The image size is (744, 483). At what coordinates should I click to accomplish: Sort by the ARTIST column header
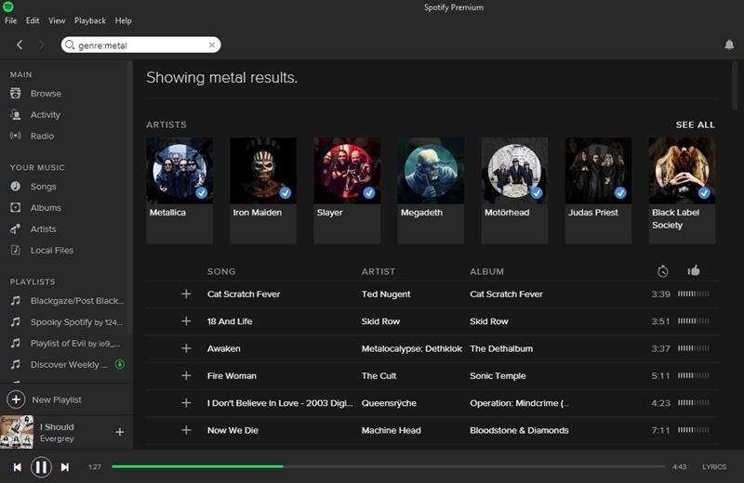tap(379, 271)
